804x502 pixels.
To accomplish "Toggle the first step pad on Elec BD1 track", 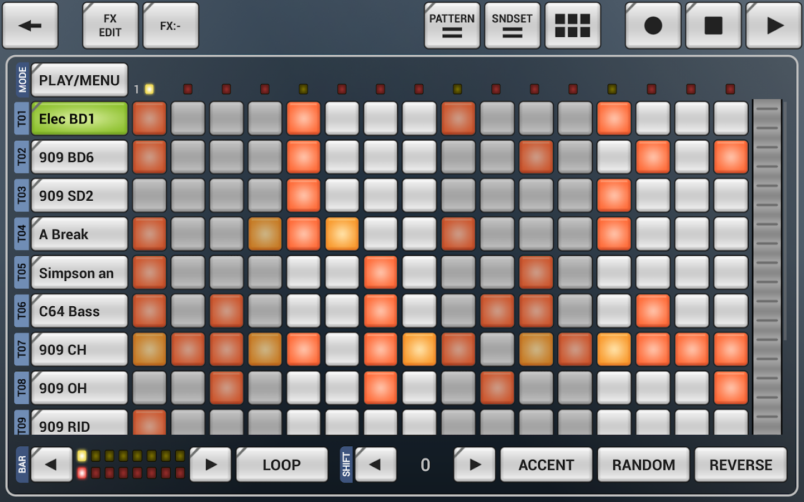I will click(x=149, y=118).
